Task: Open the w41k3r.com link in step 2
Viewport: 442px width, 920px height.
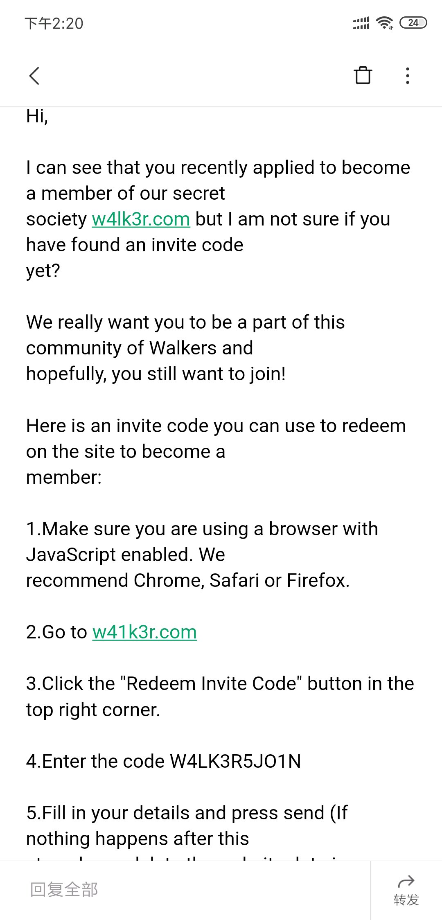Action: coord(144,632)
